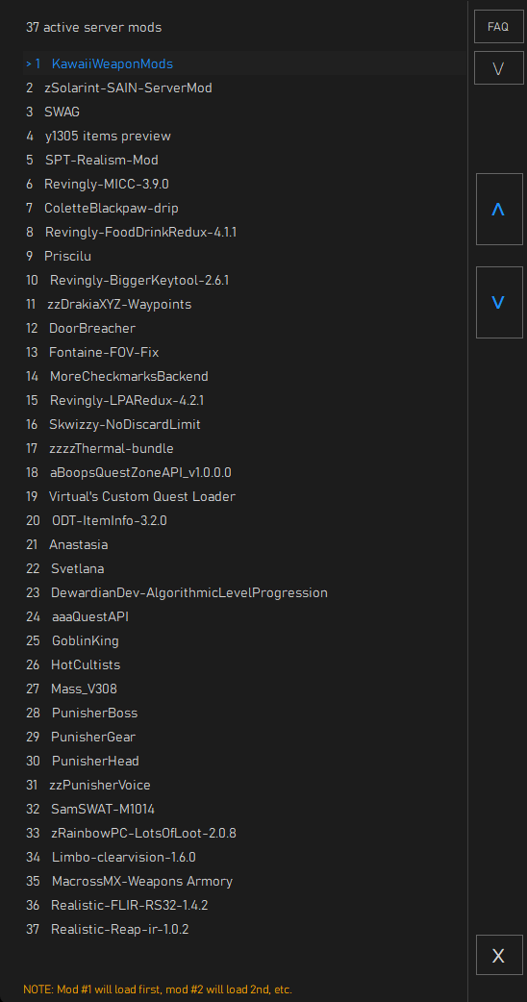Select Fontaine-FOV-Fix mod
This screenshot has width=527, height=1002.
(x=245, y=352)
